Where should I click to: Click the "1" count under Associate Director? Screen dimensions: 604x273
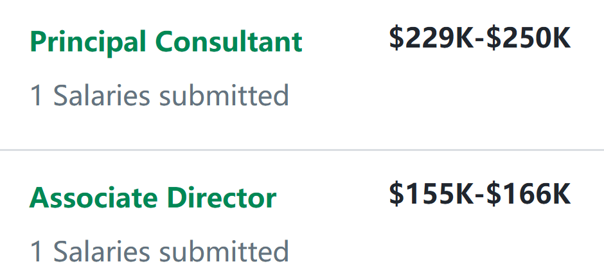pyautogui.click(x=37, y=251)
